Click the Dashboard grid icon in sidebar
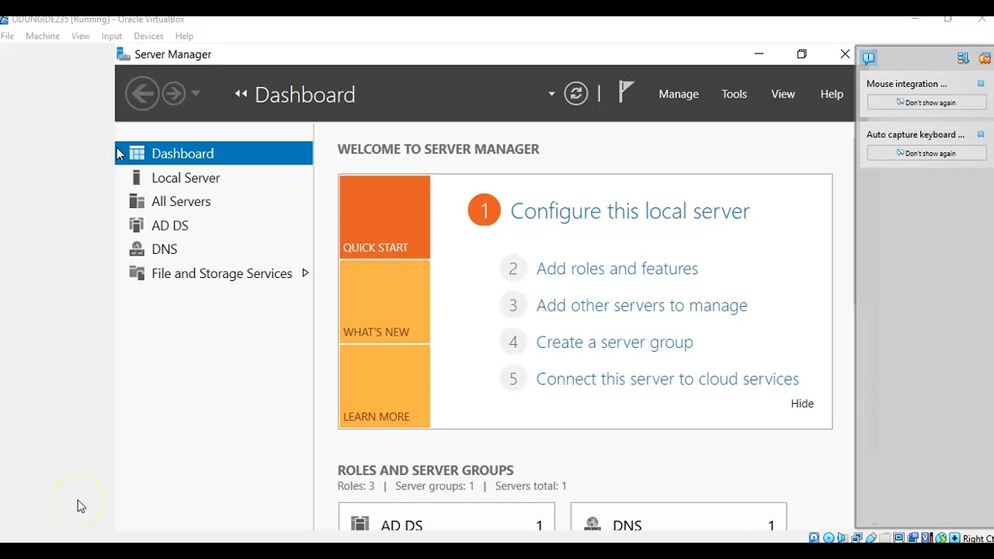Screen dimensions: 994x559 (x=137, y=153)
